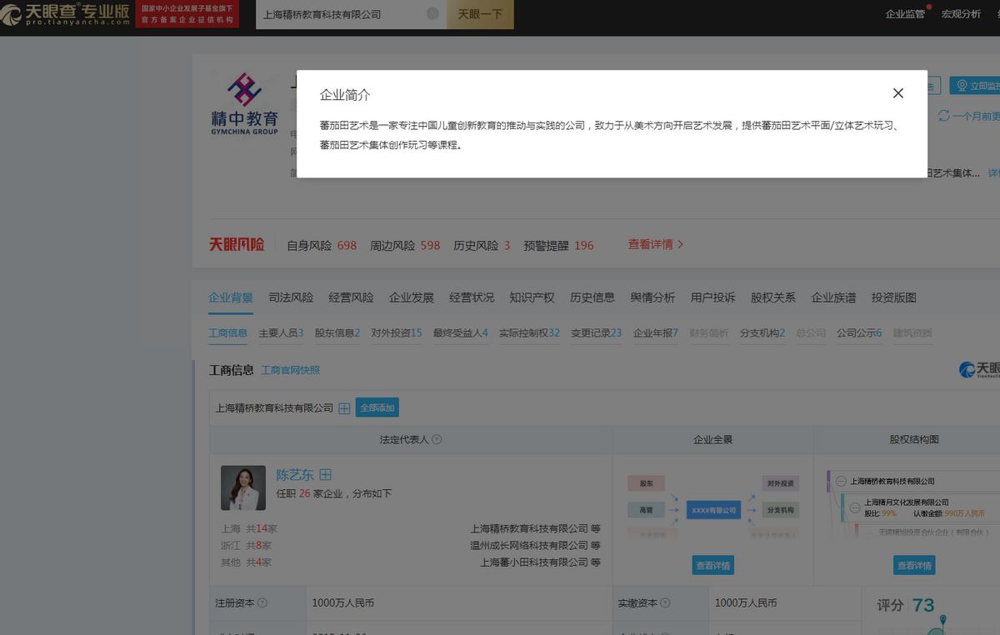Click the grid icon beside 上海精桥教育科技有限公司
Screen dimensions: 1000x635
[343, 407]
